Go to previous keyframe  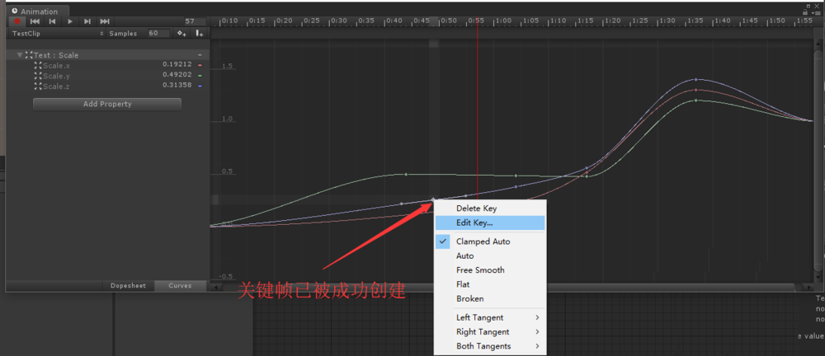point(52,21)
